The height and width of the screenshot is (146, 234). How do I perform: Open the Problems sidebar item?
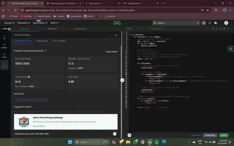(x=4, y=65)
